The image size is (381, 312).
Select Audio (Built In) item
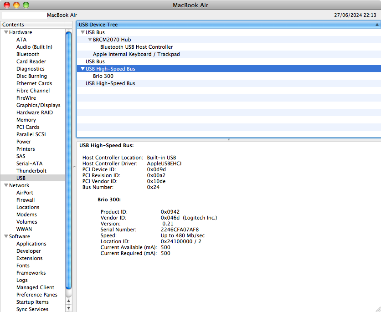[x=34, y=47]
